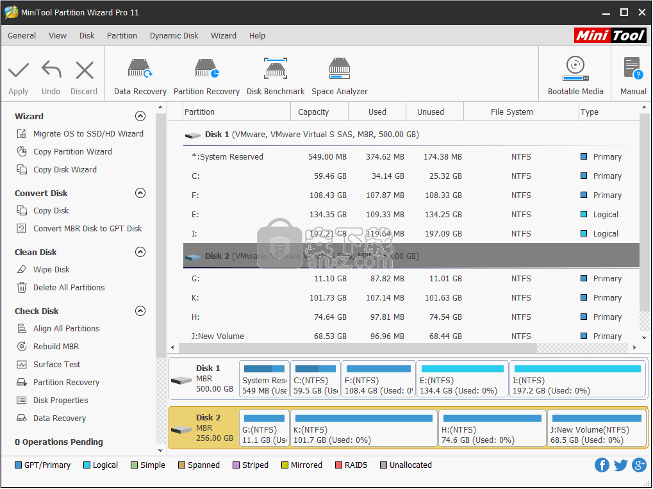Image resolution: width=653 pixels, height=489 pixels.
Task: Click the Migrate OS to SSD/HD Wizard icon
Action: (x=21, y=134)
